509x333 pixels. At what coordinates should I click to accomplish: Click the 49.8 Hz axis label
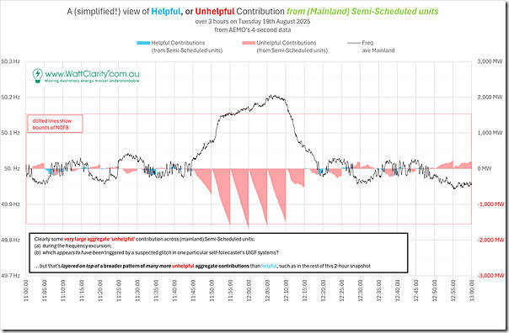tap(10, 240)
